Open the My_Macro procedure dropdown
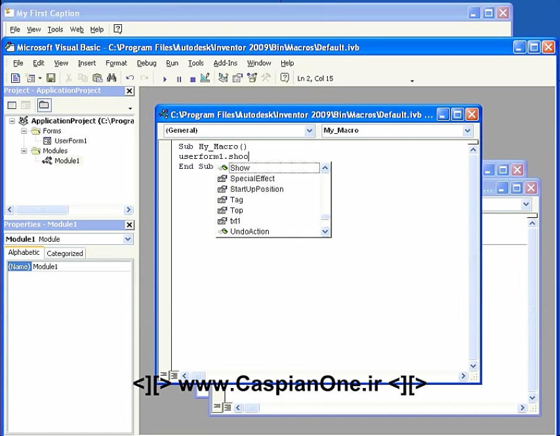Viewport: 560px width, 436px height. (467, 130)
